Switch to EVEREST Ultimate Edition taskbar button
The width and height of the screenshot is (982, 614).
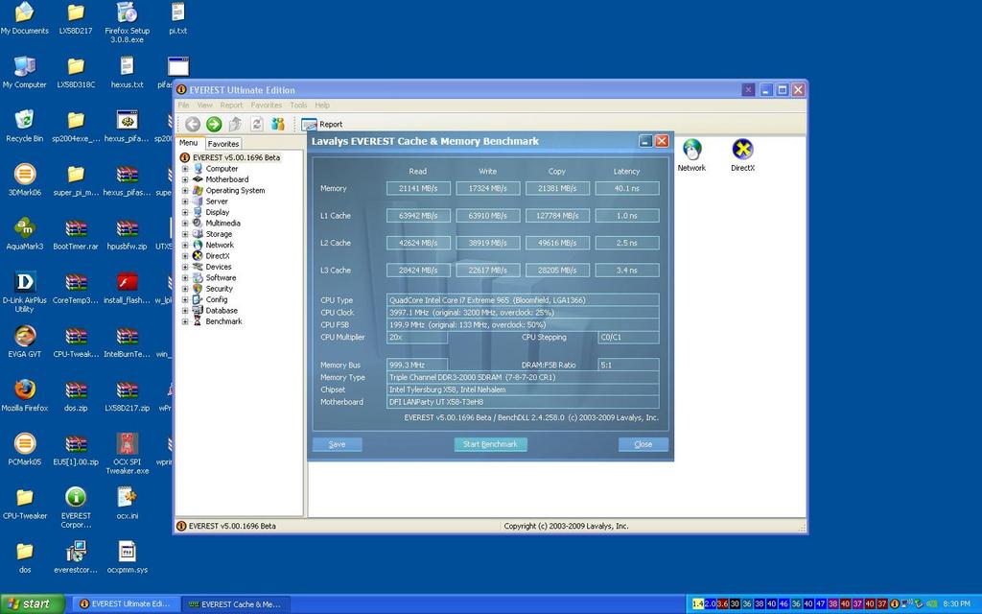[126, 604]
